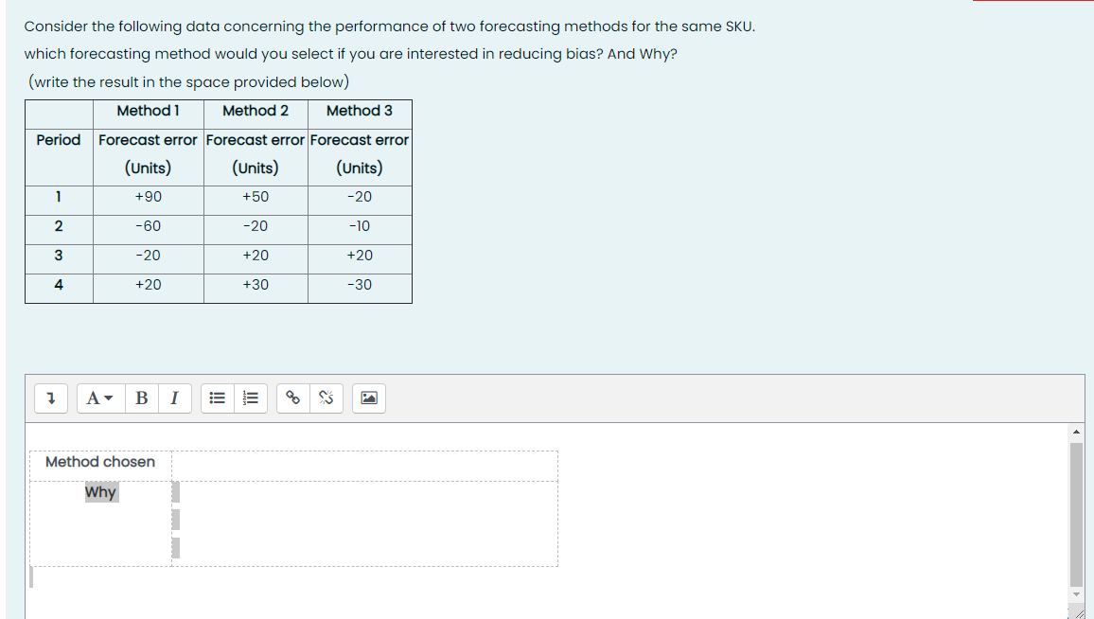
Task: Click the answer cell beside Method chosen
Action: [364, 466]
